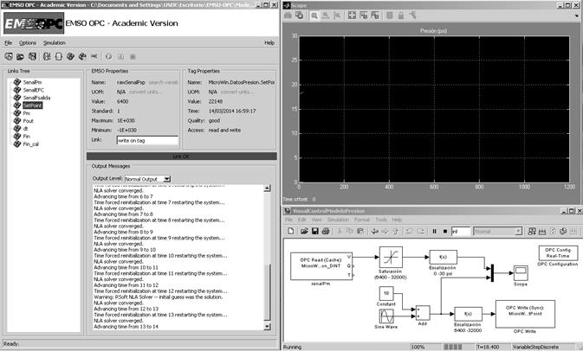
Task: Select Fin_cal in the Links Tree
Action: click(31, 144)
